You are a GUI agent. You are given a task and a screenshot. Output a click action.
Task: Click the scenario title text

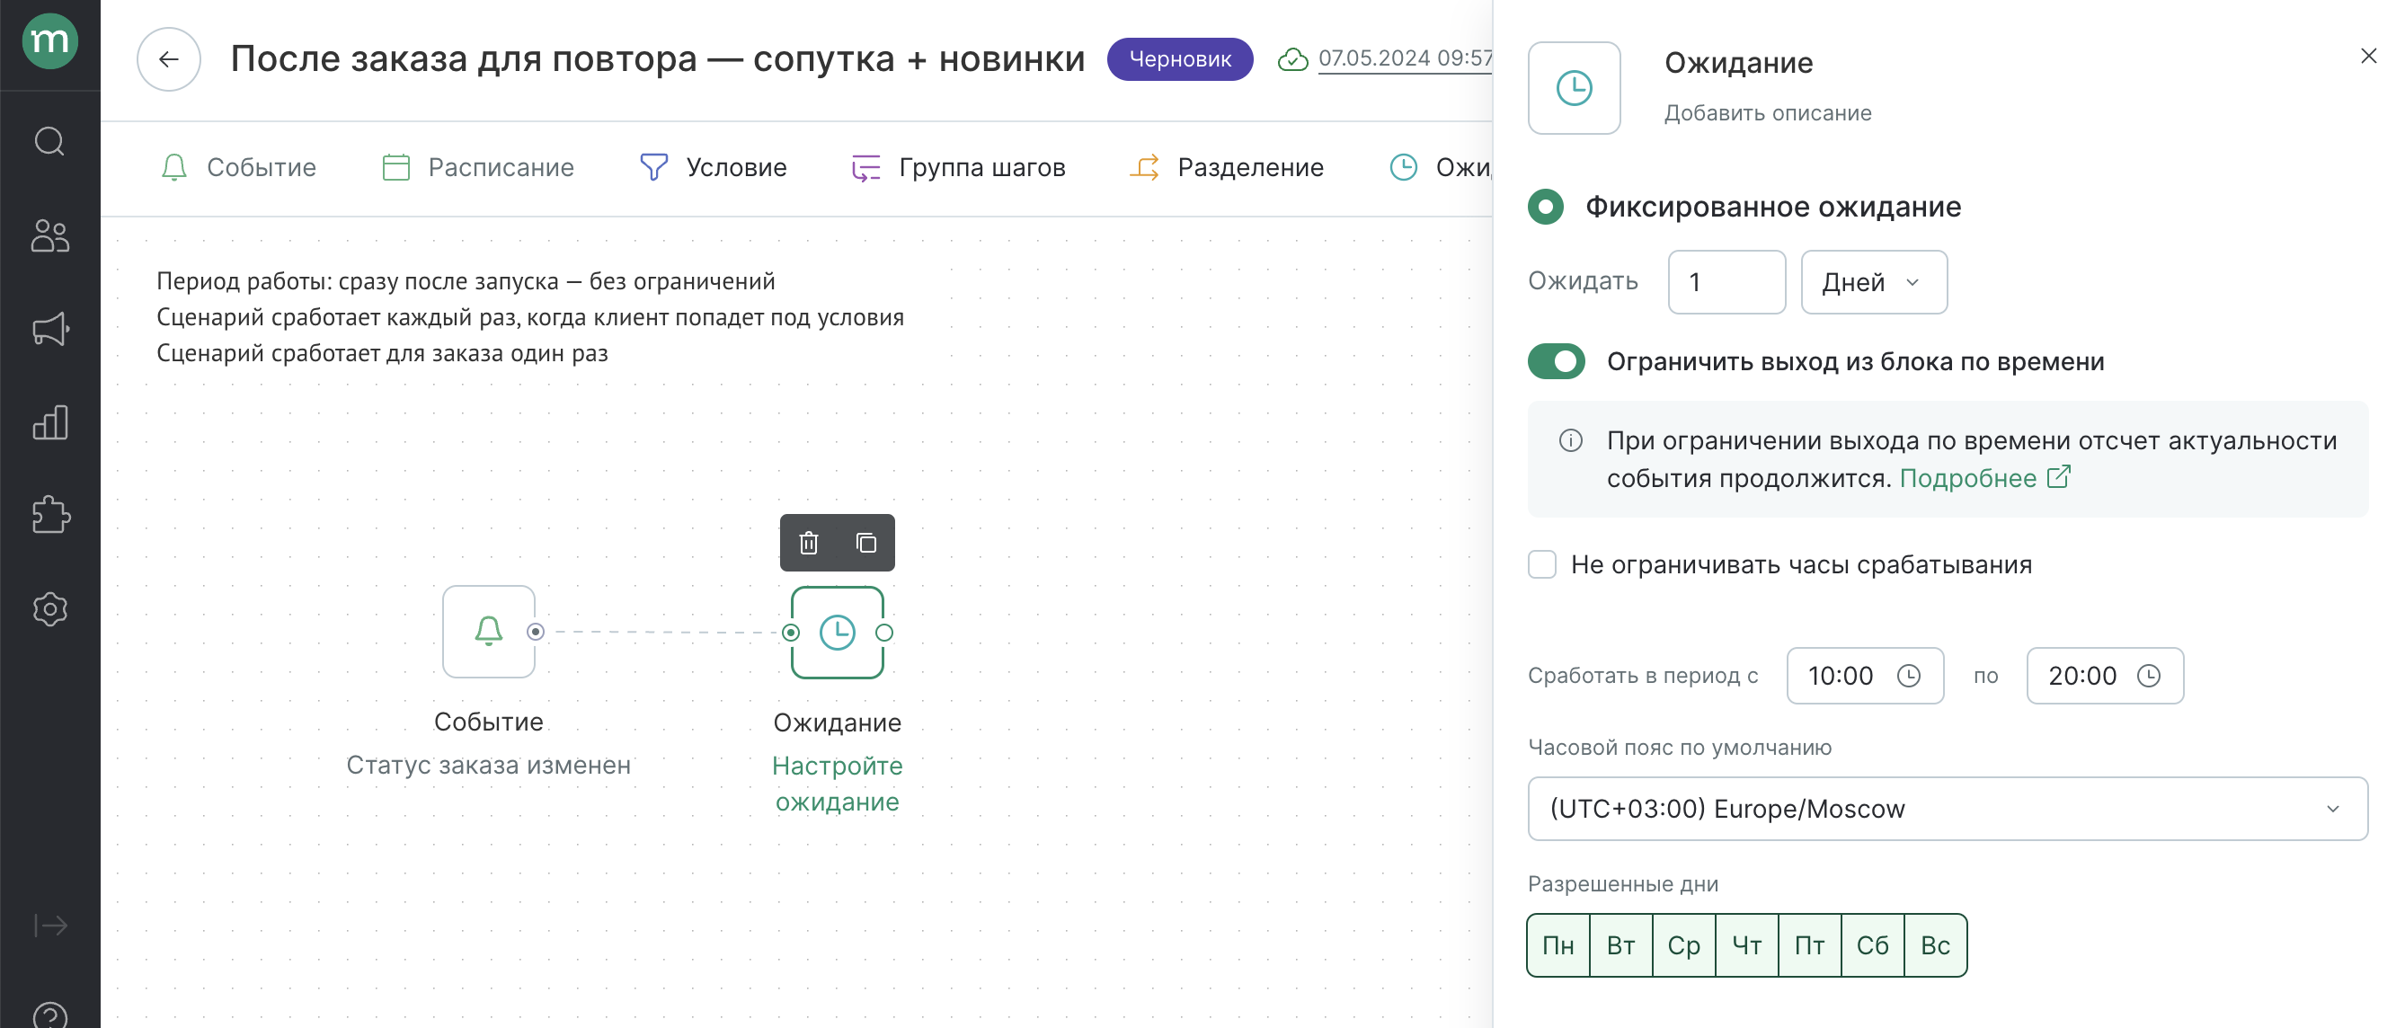(657, 58)
